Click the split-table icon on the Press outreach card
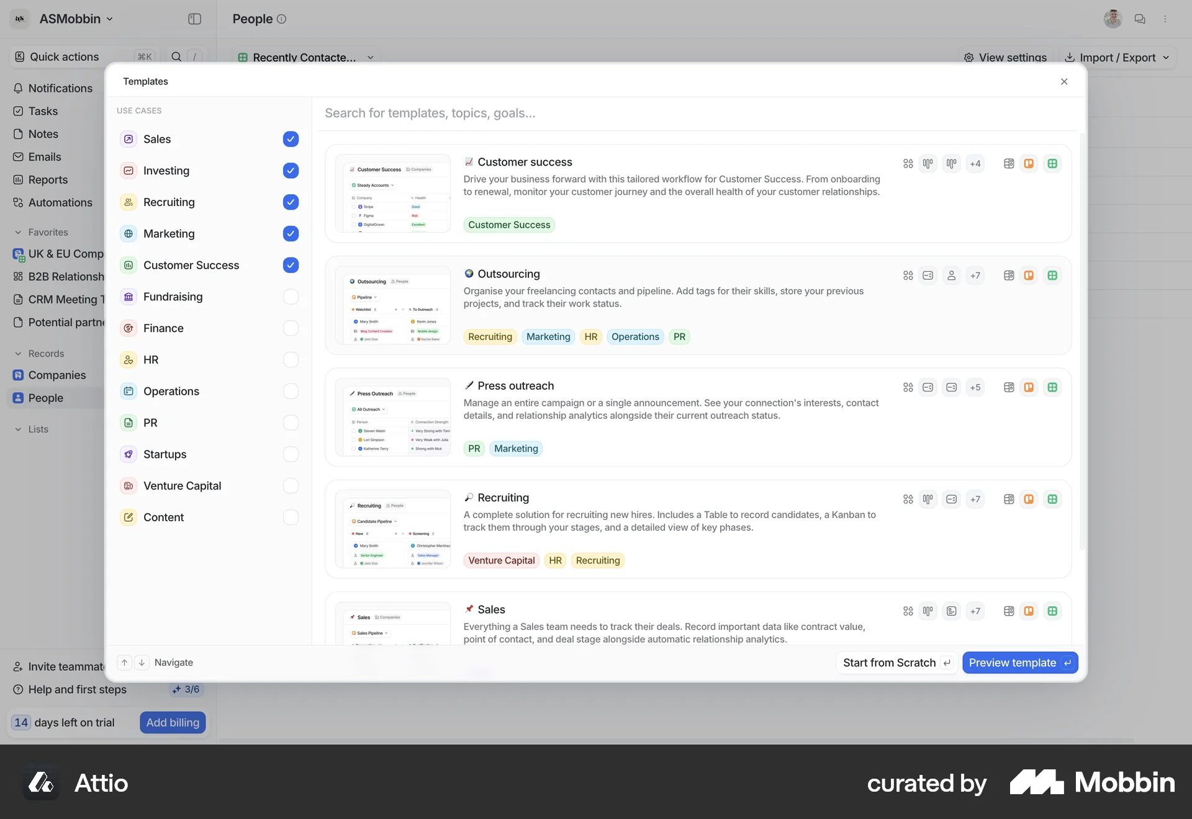The image size is (1192, 819). pyautogui.click(x=1008, y=387)
